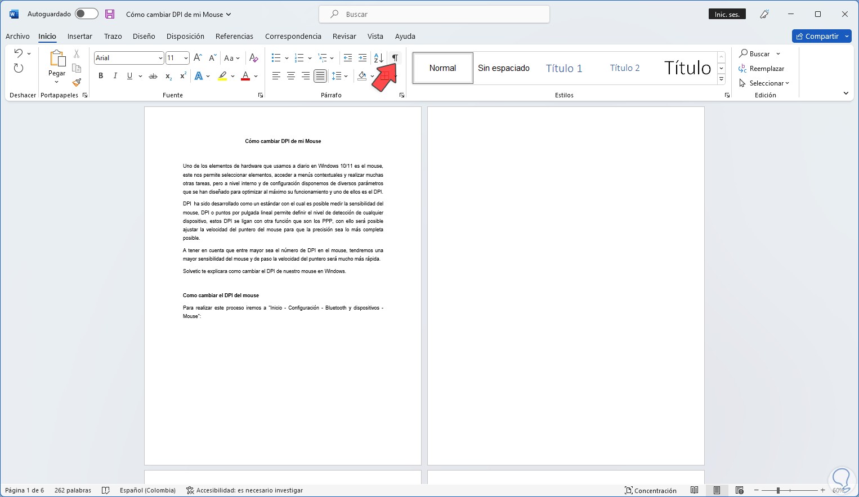Switch to Read Mode view icon

(695, 490)
